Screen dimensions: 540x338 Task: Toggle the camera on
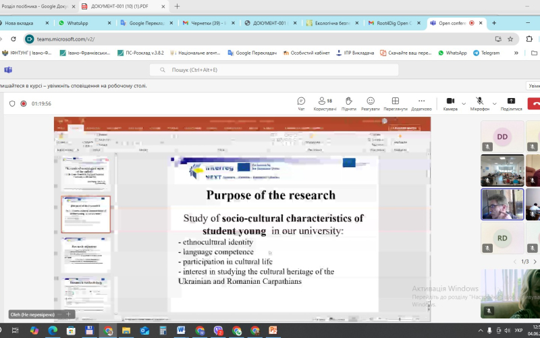pos(450,104)
